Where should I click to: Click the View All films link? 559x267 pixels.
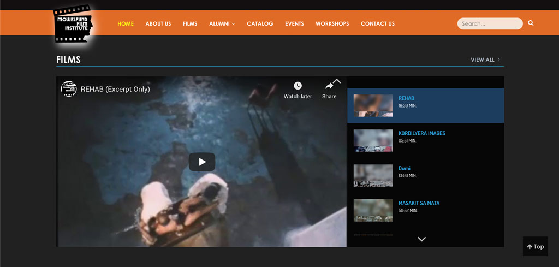click(485, 60)
